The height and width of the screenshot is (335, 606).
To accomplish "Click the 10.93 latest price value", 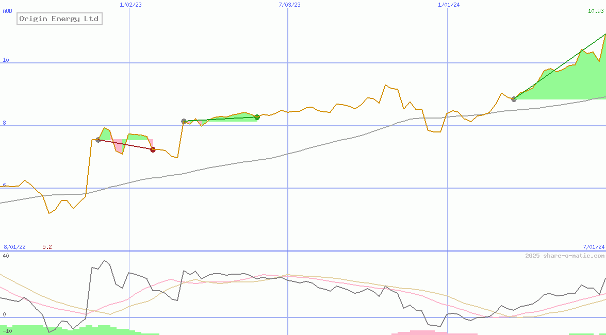I will tap(596, 11).
